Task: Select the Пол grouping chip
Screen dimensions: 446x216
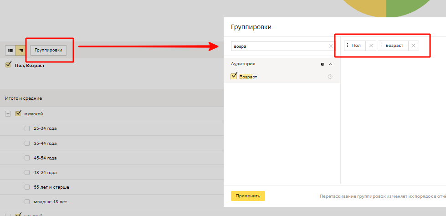Action: 356,46
